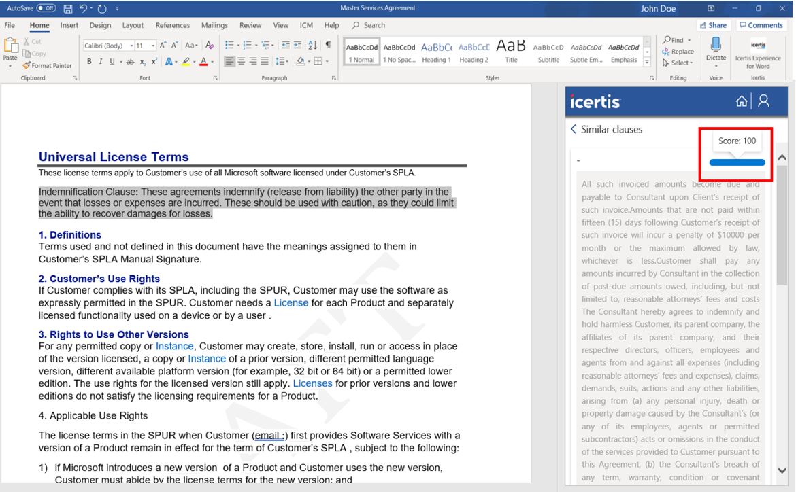
Task: Insert numbered list
Action: point(247,45)
